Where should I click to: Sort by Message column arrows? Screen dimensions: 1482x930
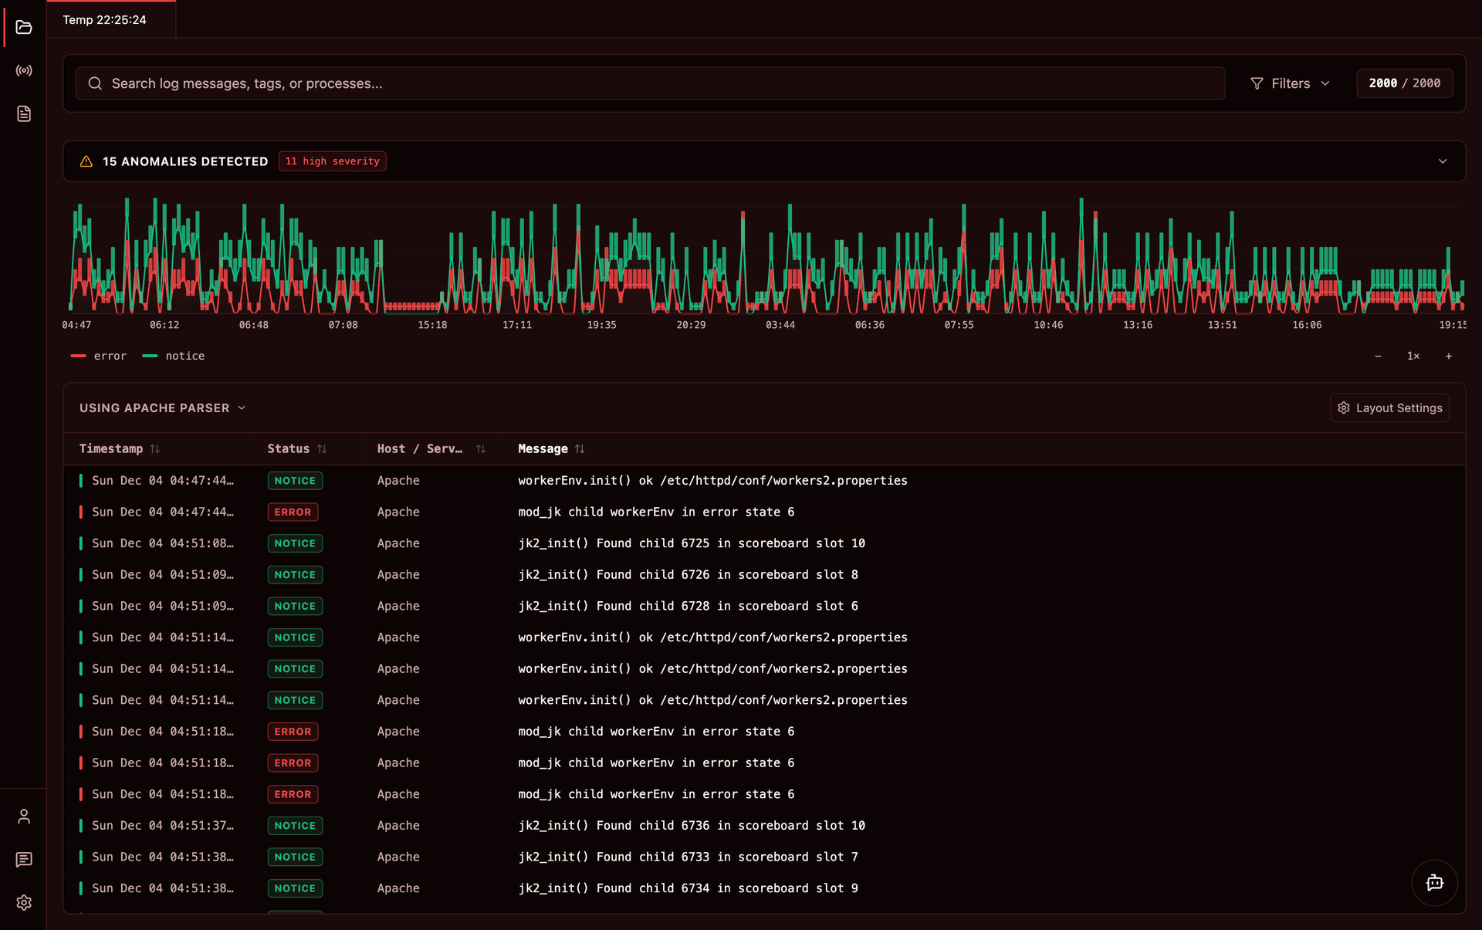pyautogui.click(x=580, y=449)
